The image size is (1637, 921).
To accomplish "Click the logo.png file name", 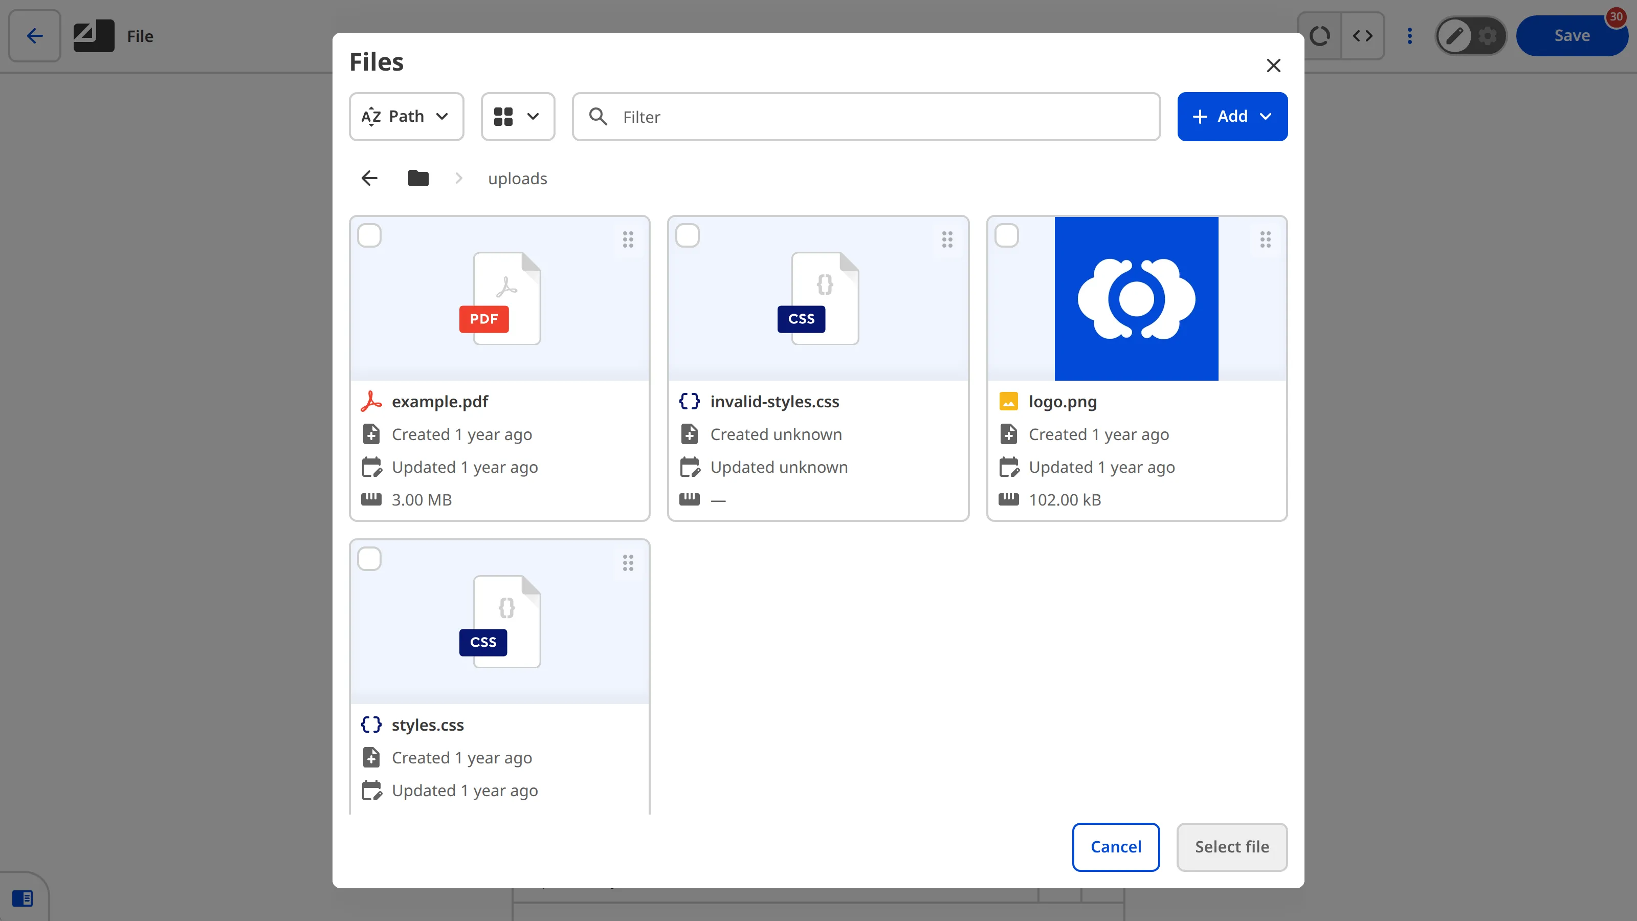I will (1063, 402).
